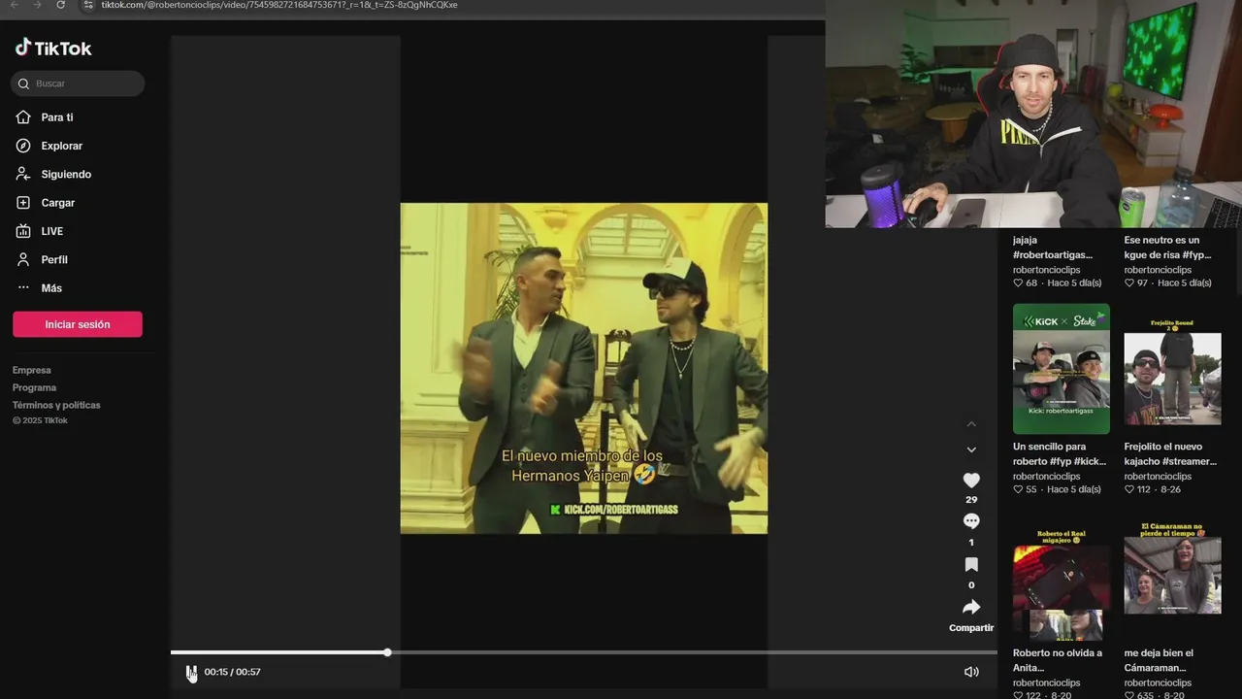Click the browser address bar URL
1242x699 pixels.
click(x=279, y=5)
